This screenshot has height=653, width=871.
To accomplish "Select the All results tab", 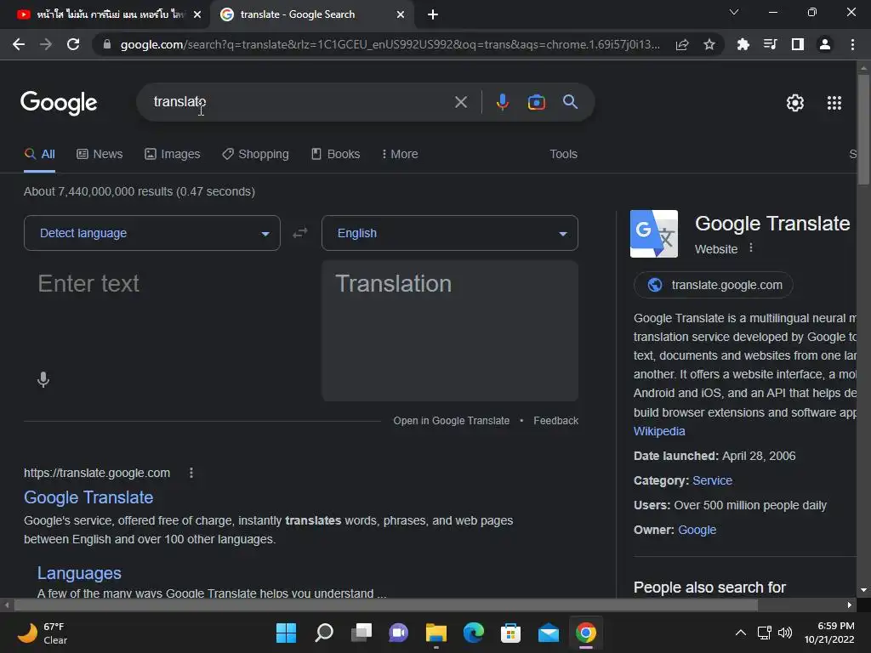I will [x=39, y=155].
